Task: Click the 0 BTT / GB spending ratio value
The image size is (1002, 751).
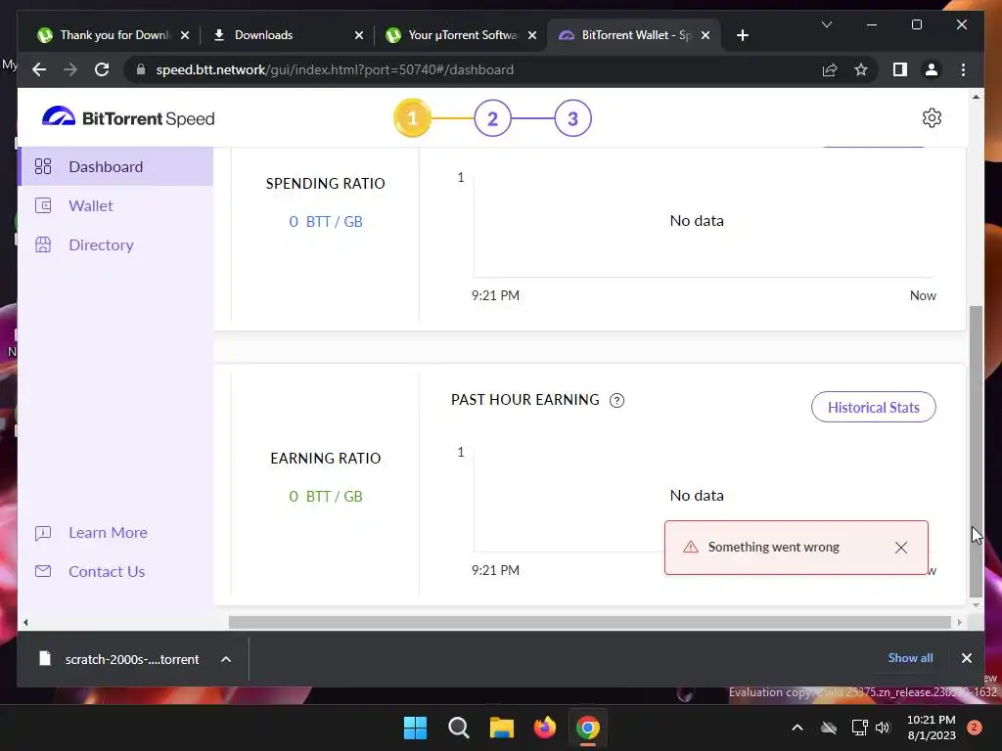Action: pos(326,222)
